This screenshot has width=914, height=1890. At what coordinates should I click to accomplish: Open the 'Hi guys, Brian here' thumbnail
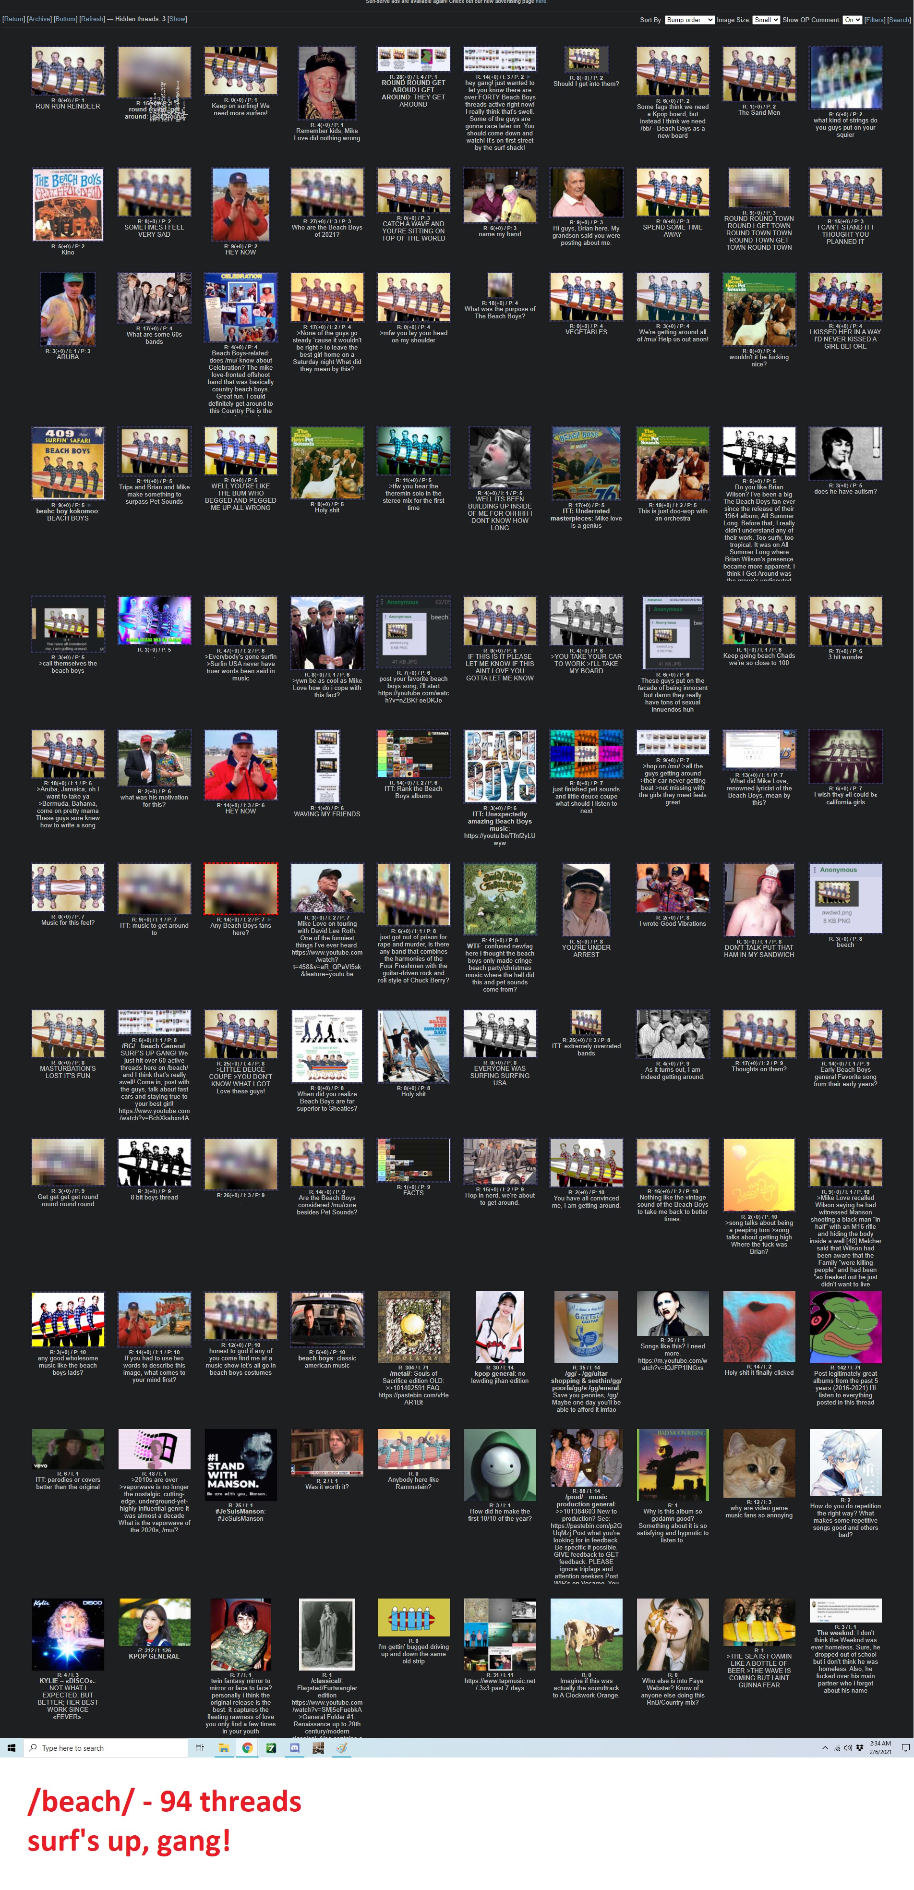coord(586,192)
